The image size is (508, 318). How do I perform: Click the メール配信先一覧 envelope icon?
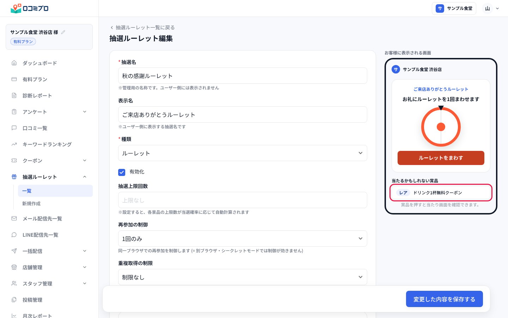(14, 218)
